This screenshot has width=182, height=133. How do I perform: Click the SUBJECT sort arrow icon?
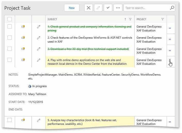tap(125, 19)
